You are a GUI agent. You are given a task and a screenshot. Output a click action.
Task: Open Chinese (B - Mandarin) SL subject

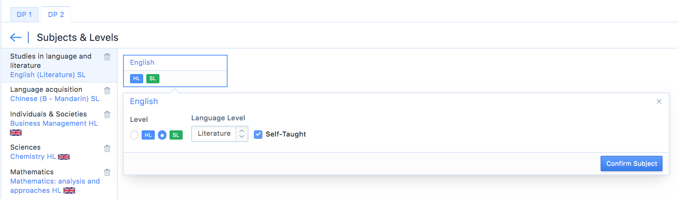(55, 99)
